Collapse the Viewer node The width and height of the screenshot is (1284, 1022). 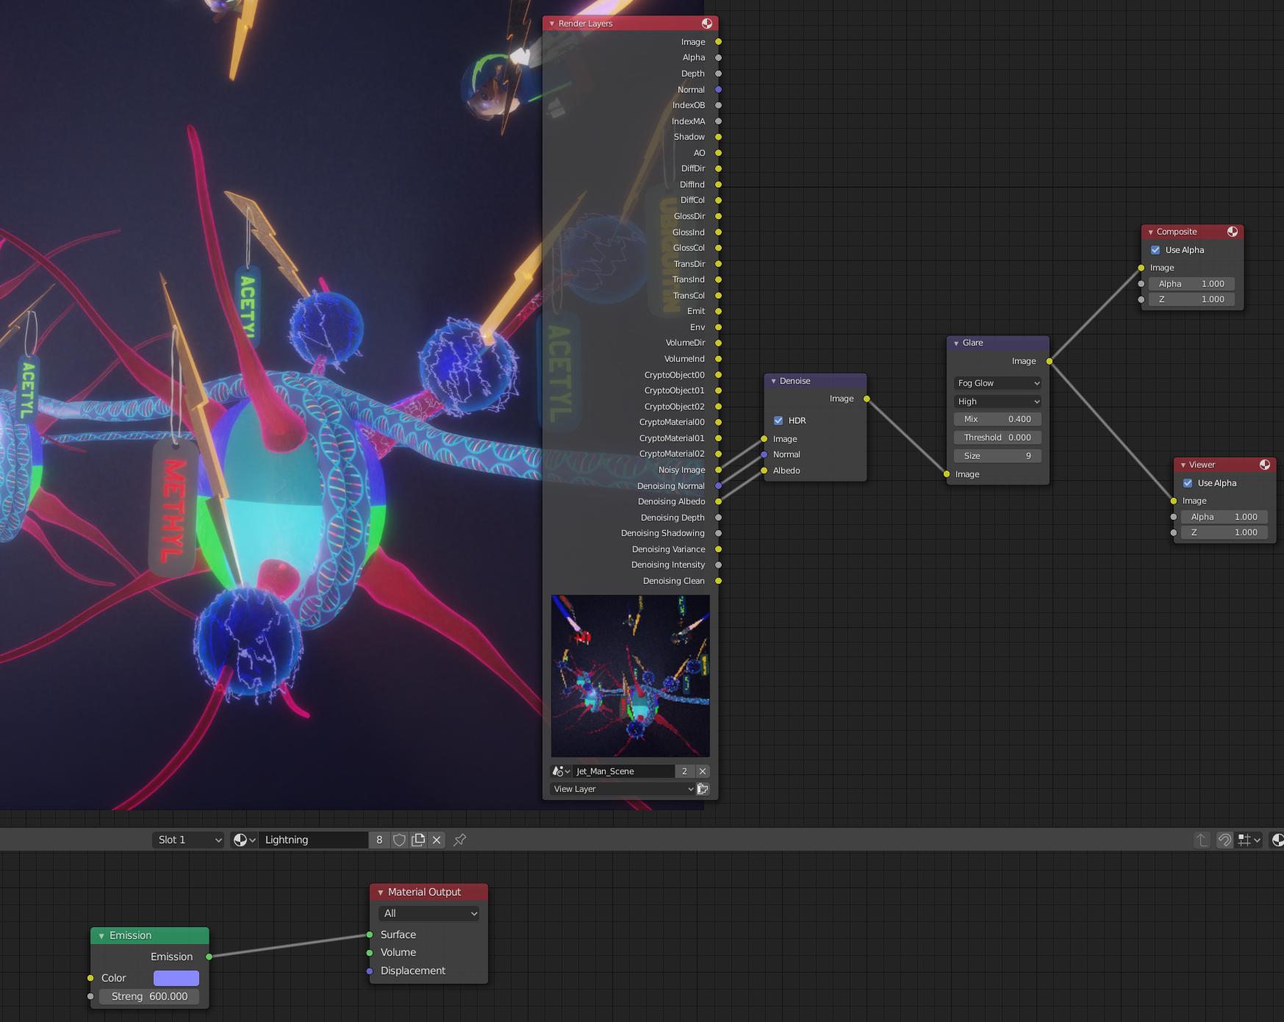click(1183, 465)
